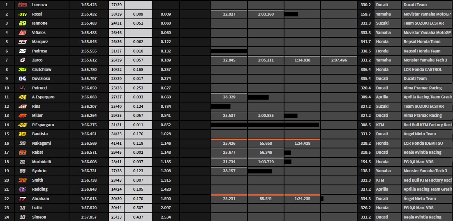Screen dimensions: 453x221
Task: Click Suzuki manufacturer in Iannone's row
Action: pos(381,23)
